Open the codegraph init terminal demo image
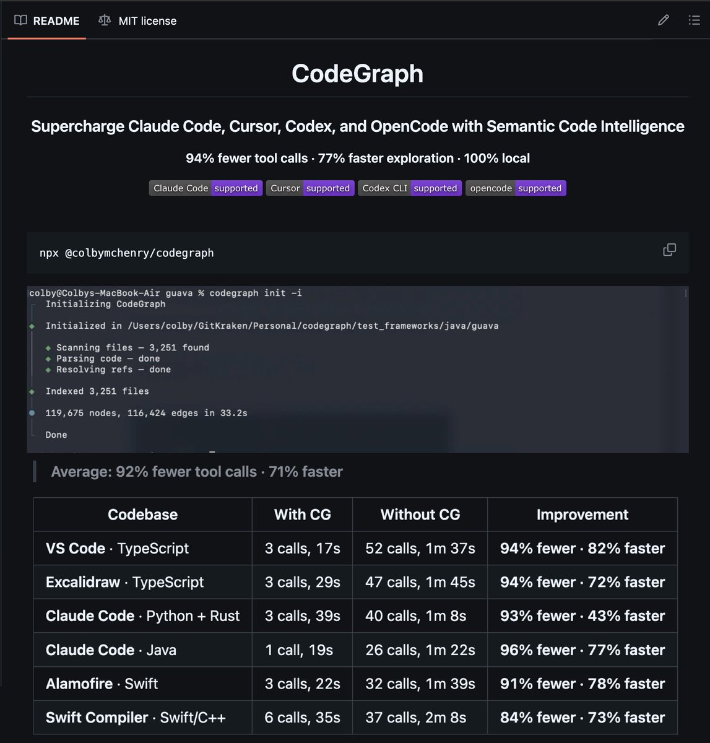This screenshot has width=710, height=743. pos(358,369)
